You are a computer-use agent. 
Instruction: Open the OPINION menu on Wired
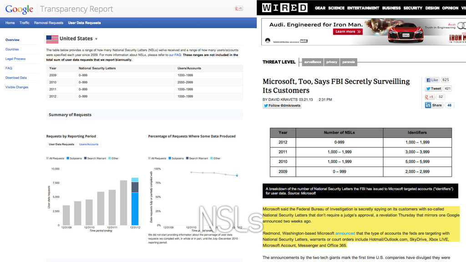pyautogui.click(x=450, y=8)
